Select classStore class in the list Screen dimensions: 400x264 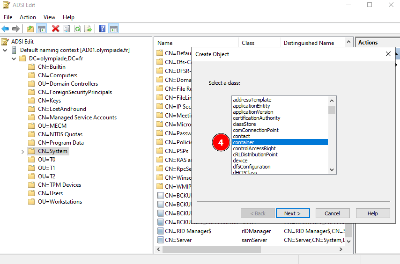point(280,124)
